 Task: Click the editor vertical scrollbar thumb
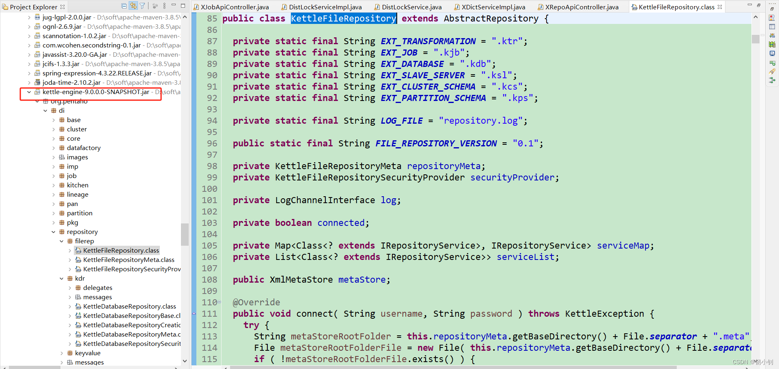pos(755,39)
